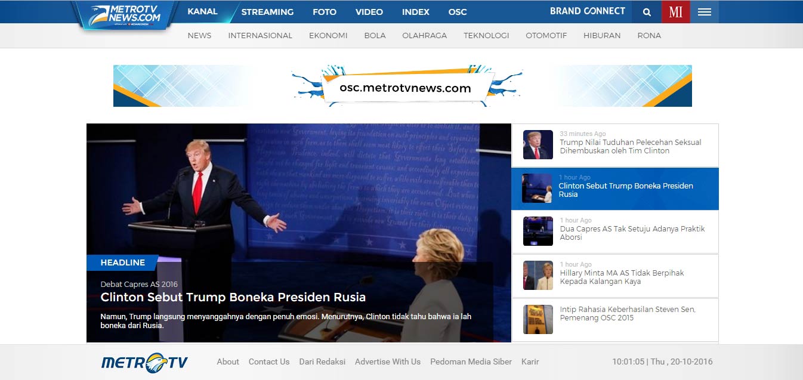Screen dimensions: 803x380
Task: Open the About footer link
Action: [x=228, y=362]
